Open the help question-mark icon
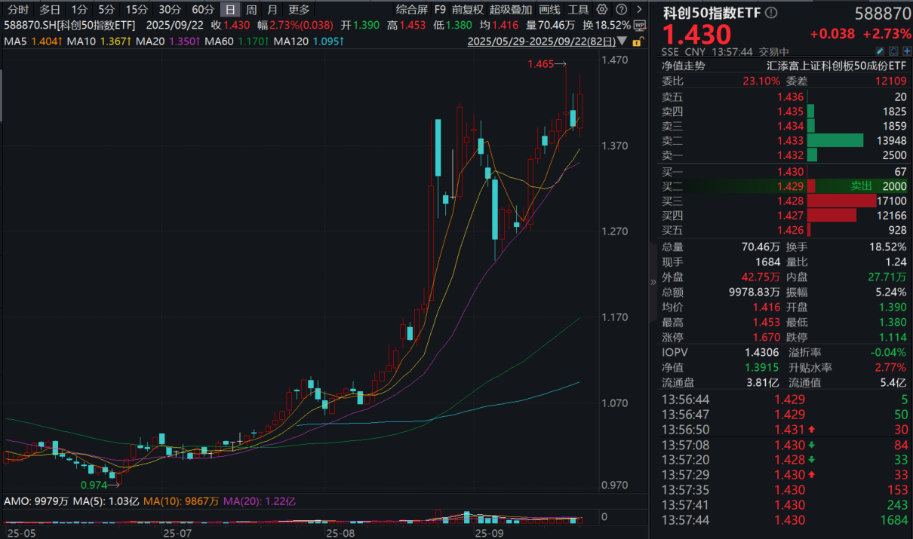 (621, 10)
